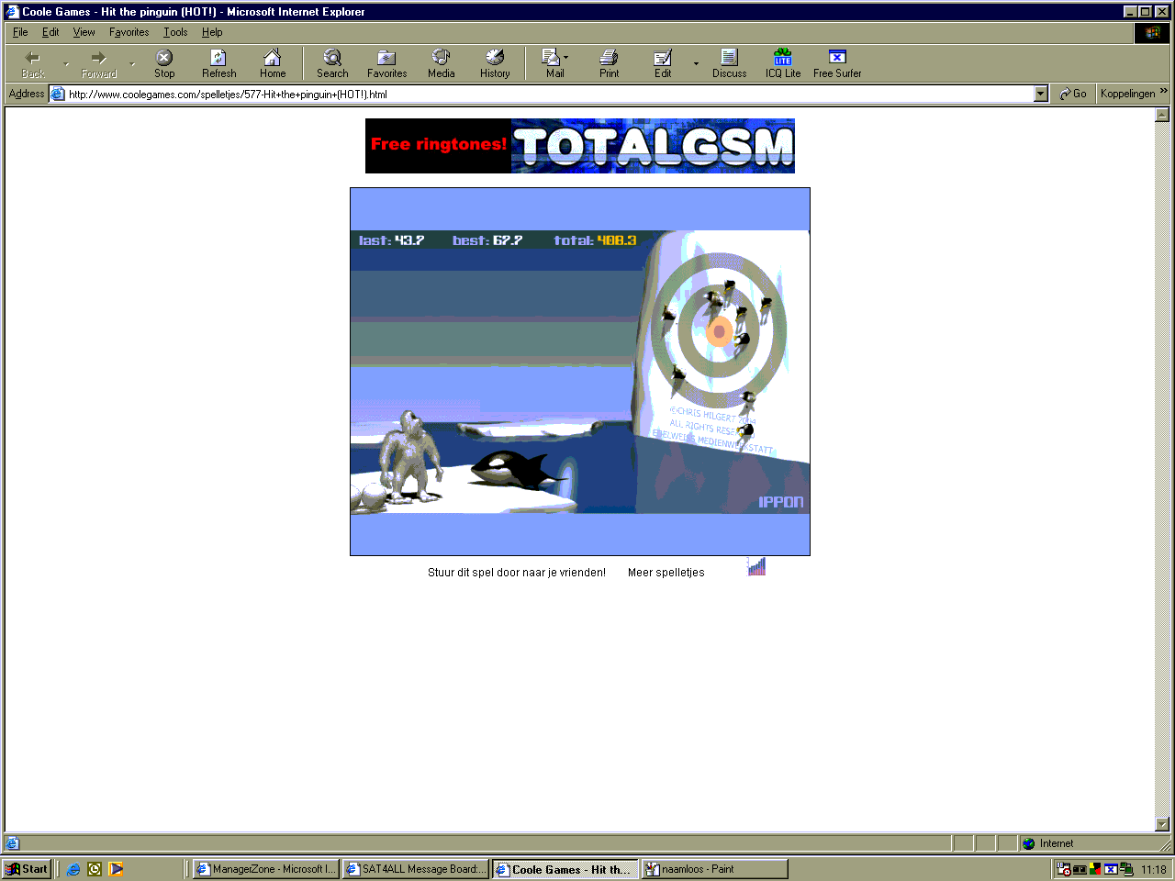Go to the Home page

[273, 63]
